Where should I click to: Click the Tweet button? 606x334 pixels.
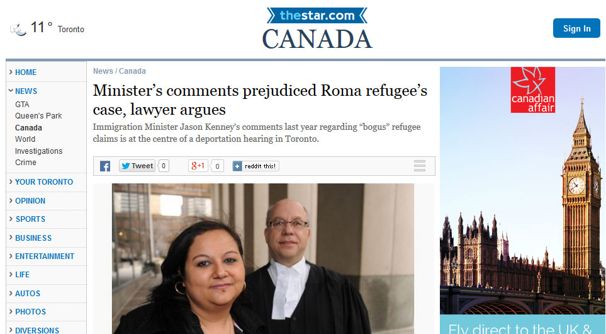pos(137,166)
